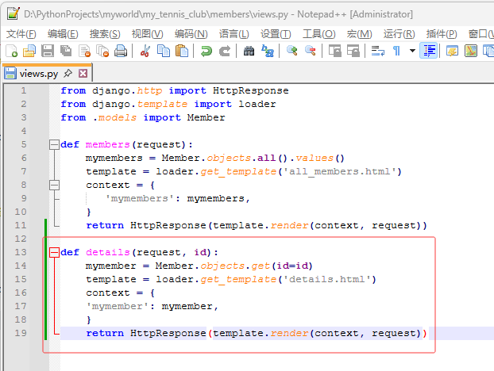Open the 设置(T) menu

276,33
